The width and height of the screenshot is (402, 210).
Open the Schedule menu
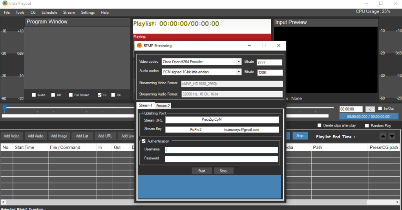pos(49,13)
